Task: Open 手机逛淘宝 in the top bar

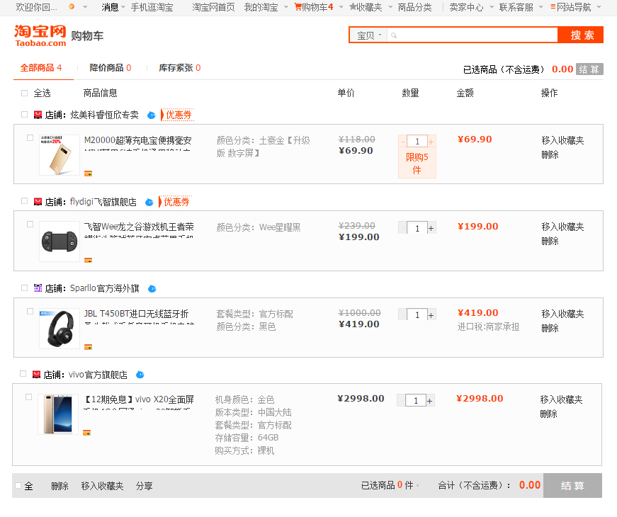Action: click(x=152, y=7)
